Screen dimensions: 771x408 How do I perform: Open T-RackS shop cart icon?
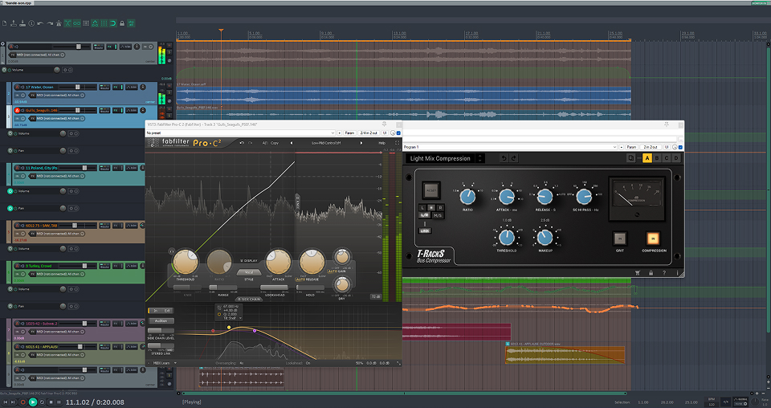(638, 273)
